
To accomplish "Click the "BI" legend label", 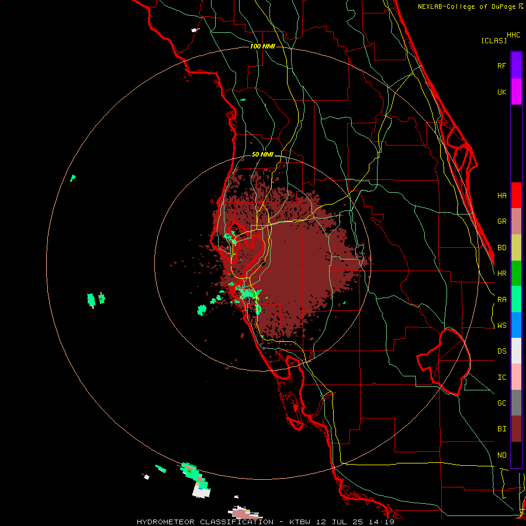I will coord(501,429).
